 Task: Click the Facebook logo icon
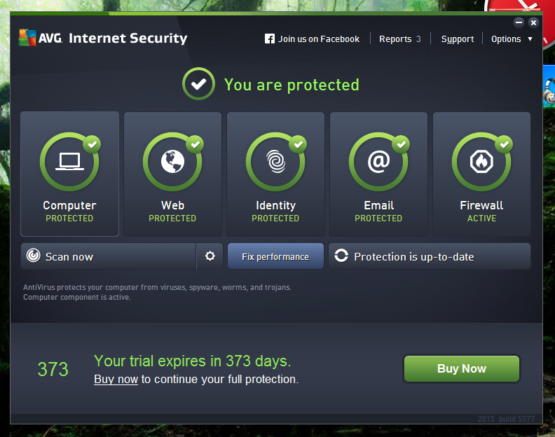click(x=269, y=39)
